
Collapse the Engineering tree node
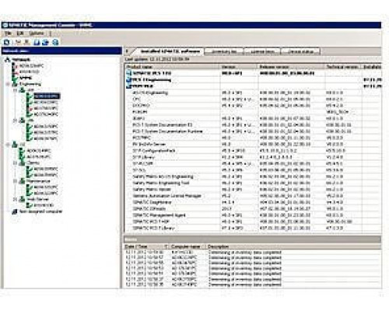click(8, 84)
